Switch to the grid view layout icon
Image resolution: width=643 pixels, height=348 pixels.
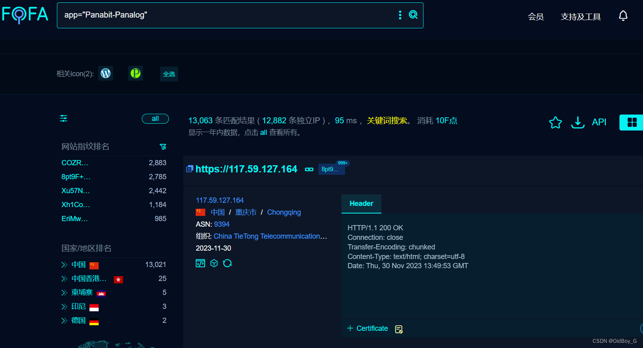point(632,123)
